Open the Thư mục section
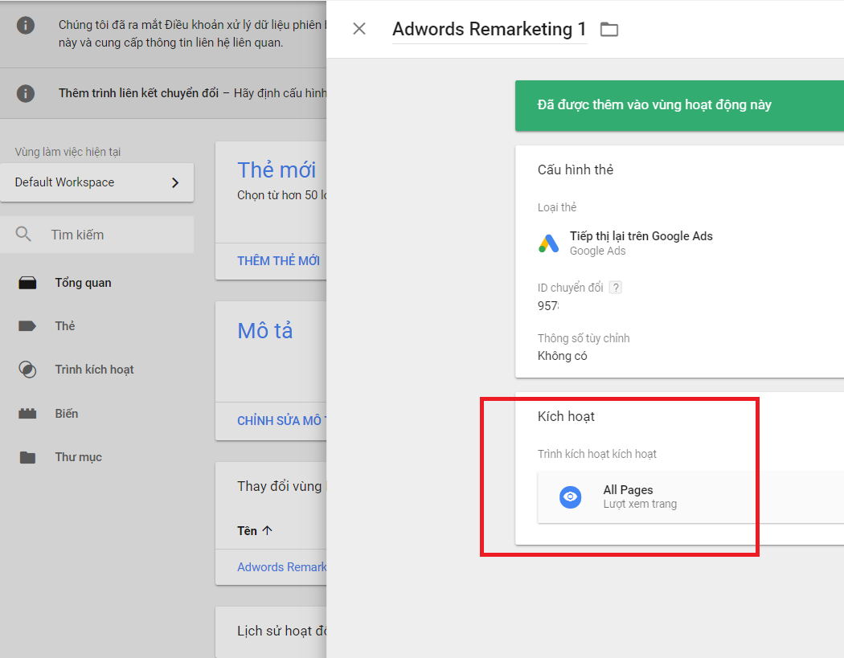This screenshot has width=844, height=658. click(78, 457)
